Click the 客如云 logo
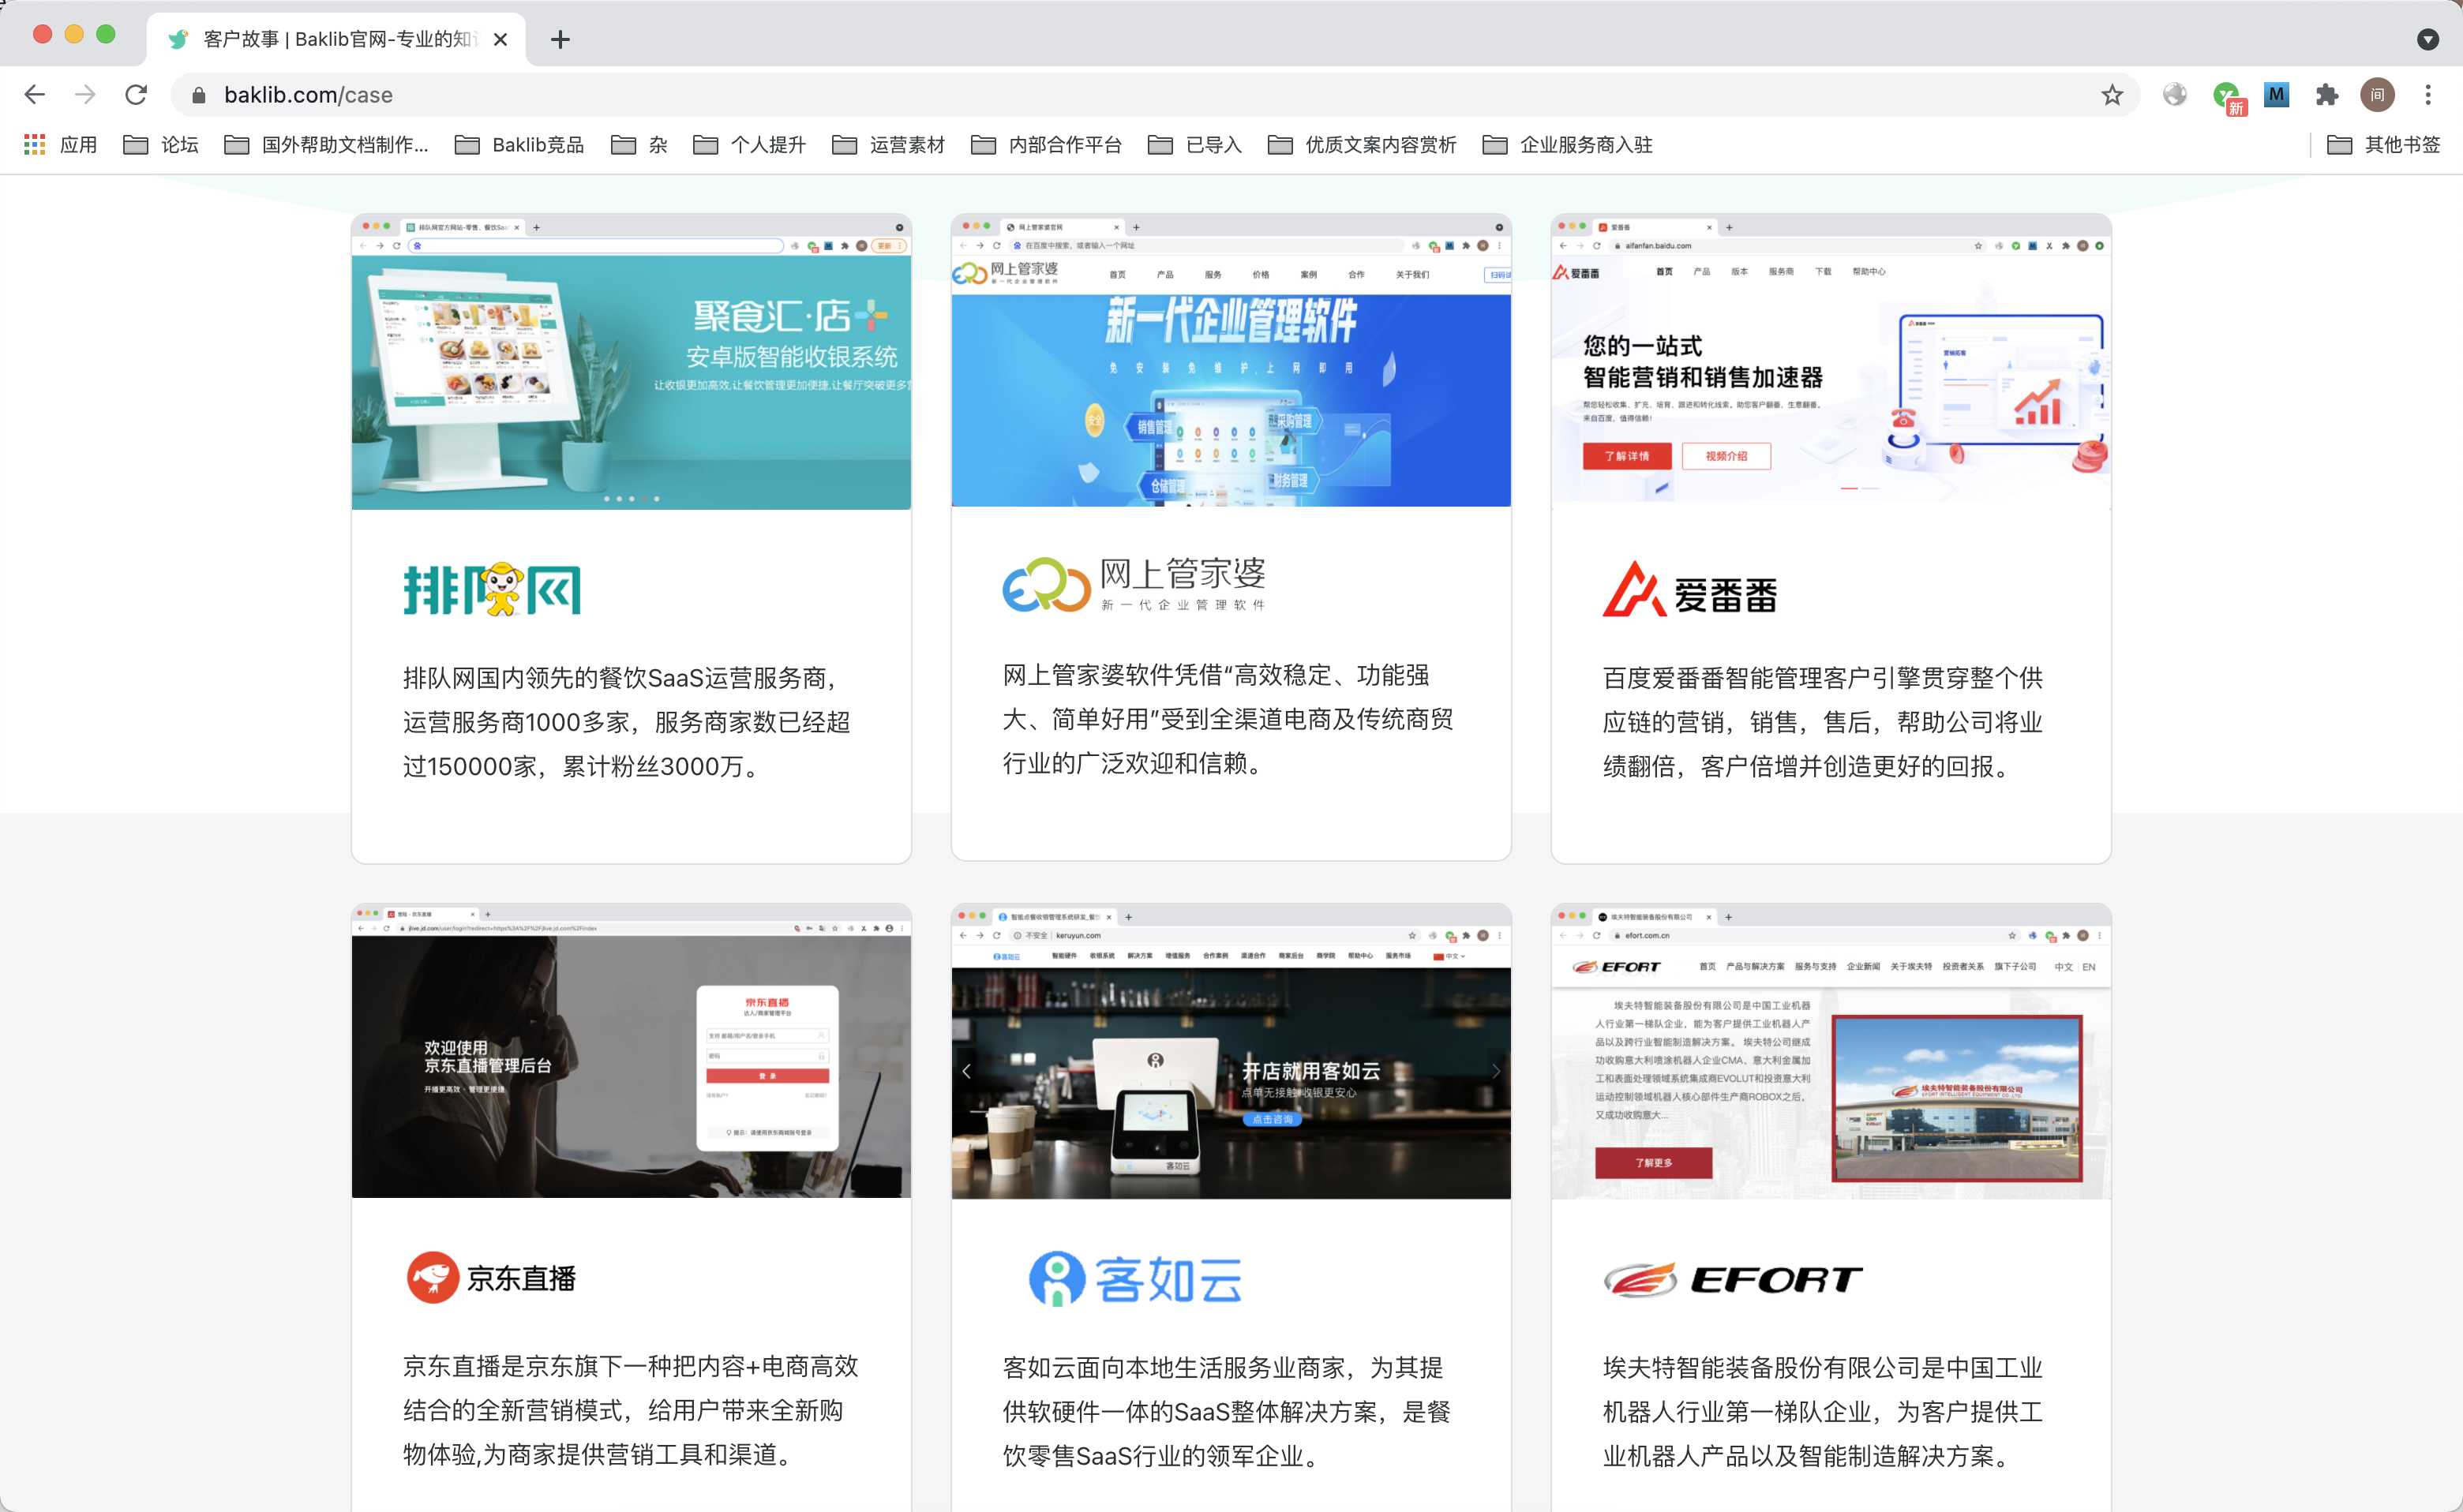This screenshot has height=1512, width=2463. coord(1137,1279)
